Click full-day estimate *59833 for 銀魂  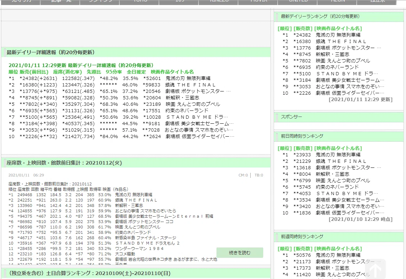coord(152,85)
